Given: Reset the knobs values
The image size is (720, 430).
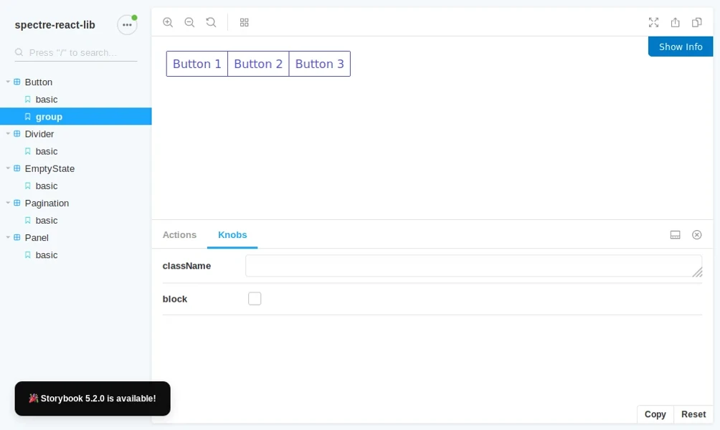Looking at the screenshot, I should coord(693,414).
